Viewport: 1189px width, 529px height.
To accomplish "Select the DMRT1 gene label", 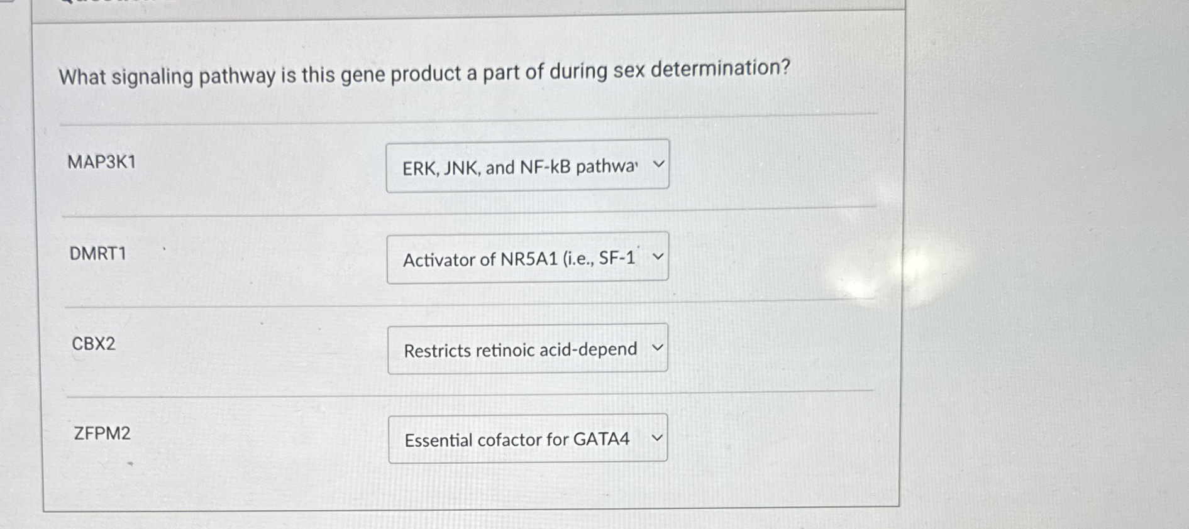I will coord(98,254).
